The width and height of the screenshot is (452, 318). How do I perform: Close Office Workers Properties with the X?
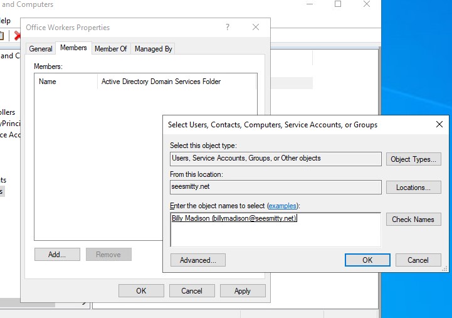(x=256, y=27)
